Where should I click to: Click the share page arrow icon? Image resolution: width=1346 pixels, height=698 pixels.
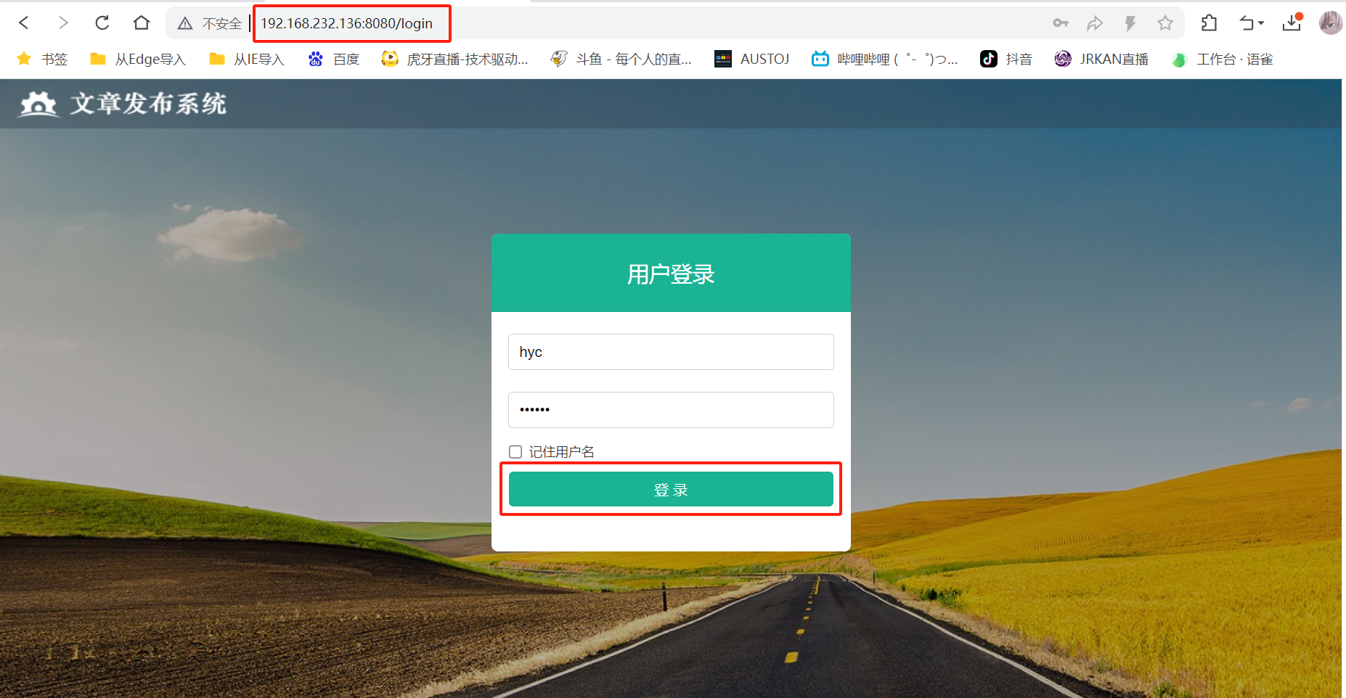(1095, 23)
